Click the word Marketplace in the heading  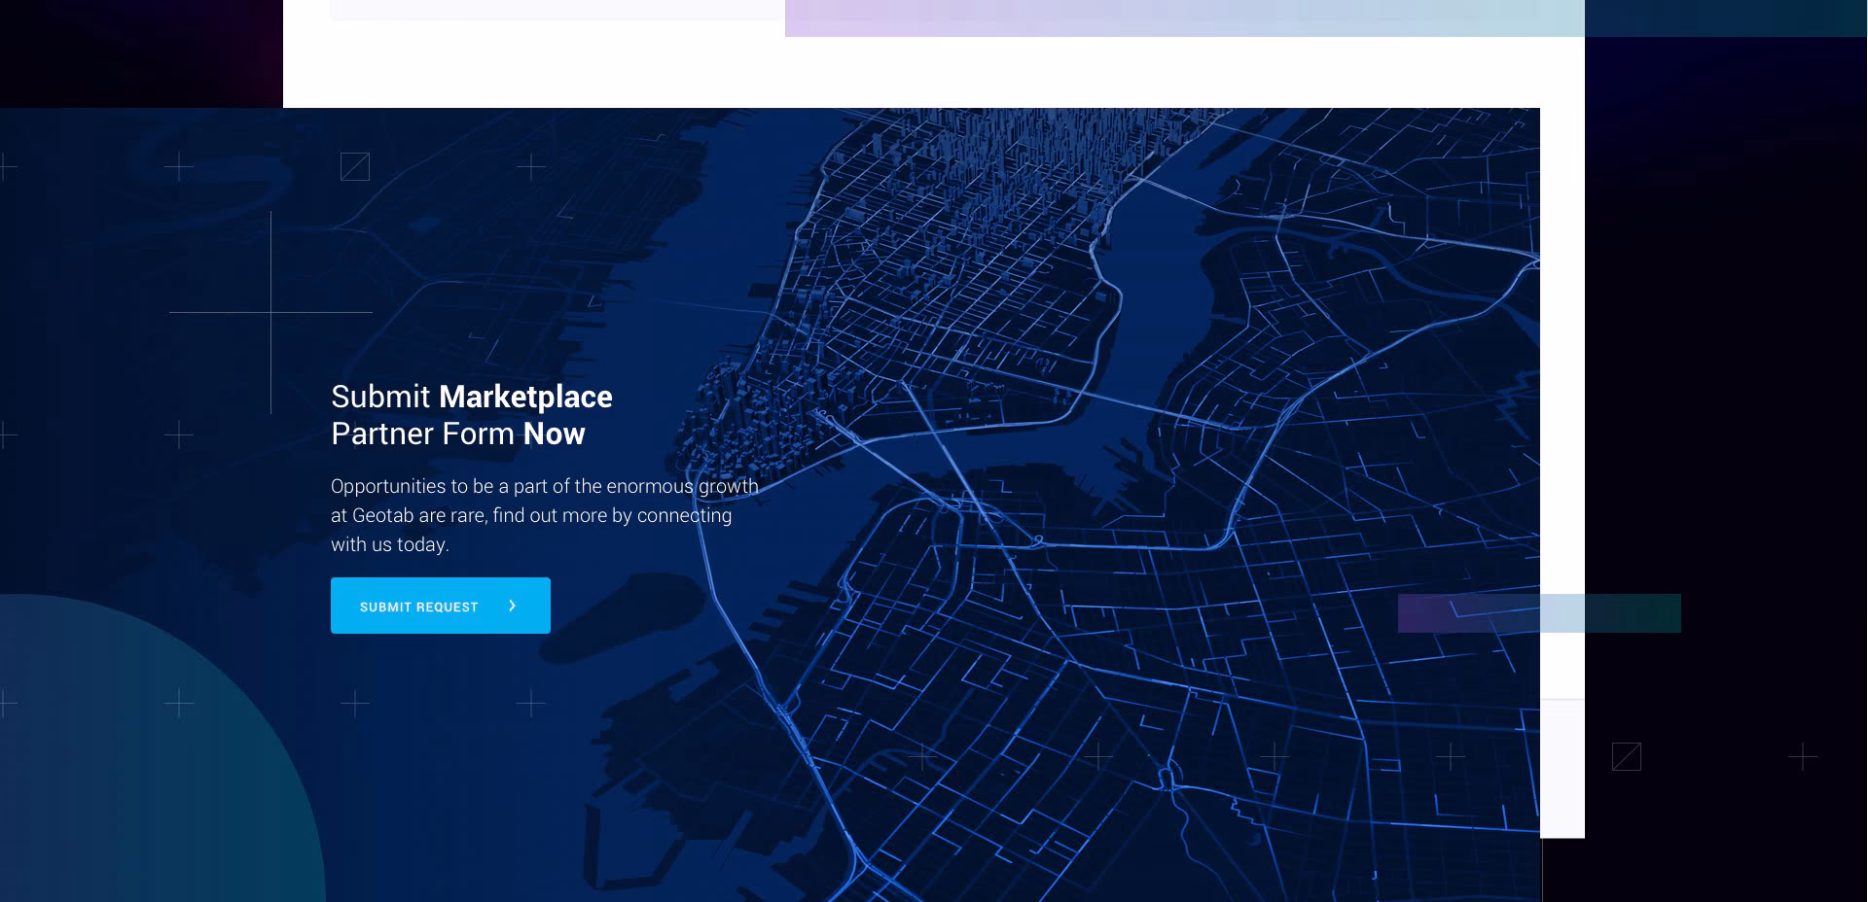pos(524,397)
